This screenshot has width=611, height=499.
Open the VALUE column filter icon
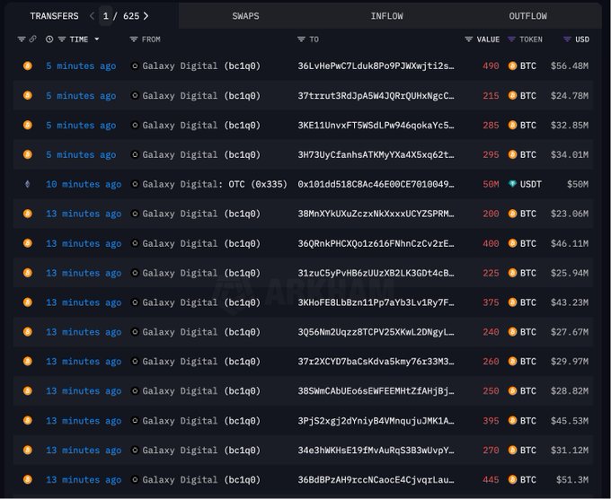point(468,39)
